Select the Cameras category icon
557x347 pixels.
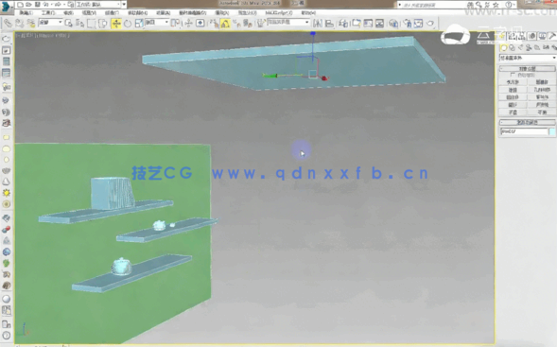[x=529, y=47]
